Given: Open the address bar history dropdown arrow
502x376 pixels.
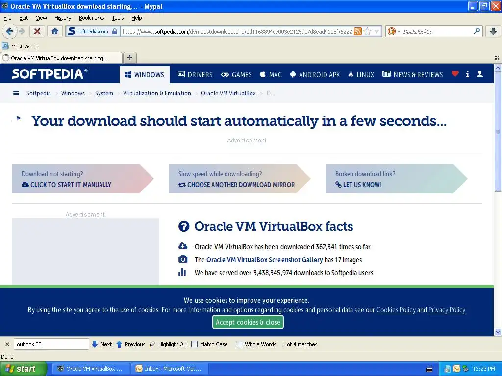Looking at the screenshot, I should point(377,31).
